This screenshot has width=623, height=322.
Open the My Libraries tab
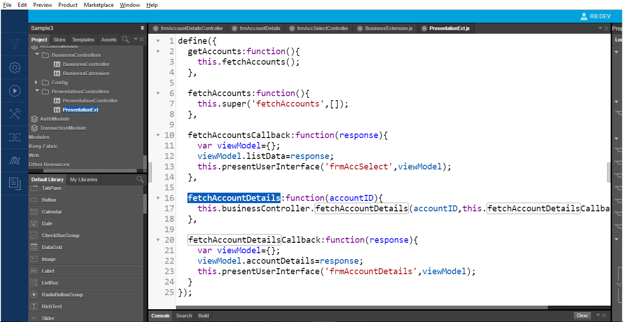point(84,179)
